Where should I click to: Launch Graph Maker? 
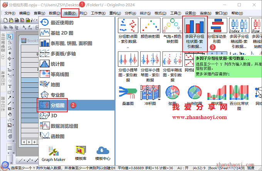[x=54, y=154]
